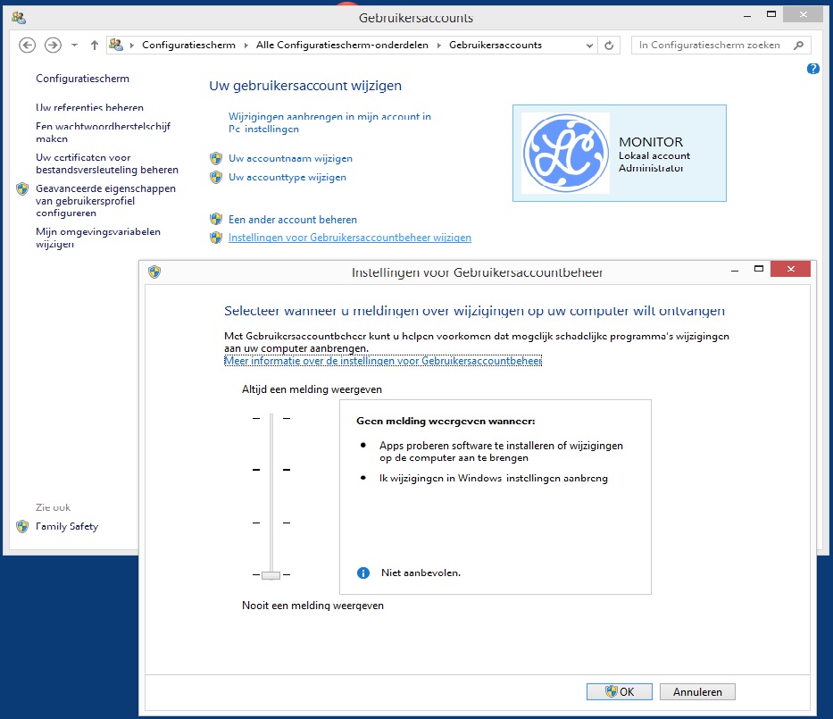Image resolution: width=833 pixels, height=719 pixels.
Task: Click the Uw accountnaam wijzigen link
Action: [290, 158]
